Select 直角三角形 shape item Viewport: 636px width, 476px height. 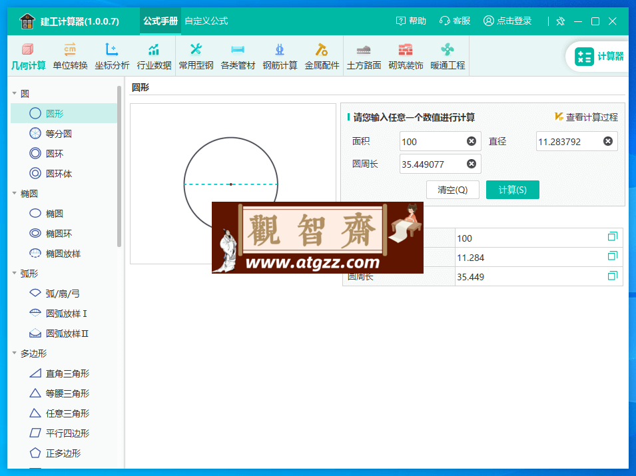click(x=64, y=373)
